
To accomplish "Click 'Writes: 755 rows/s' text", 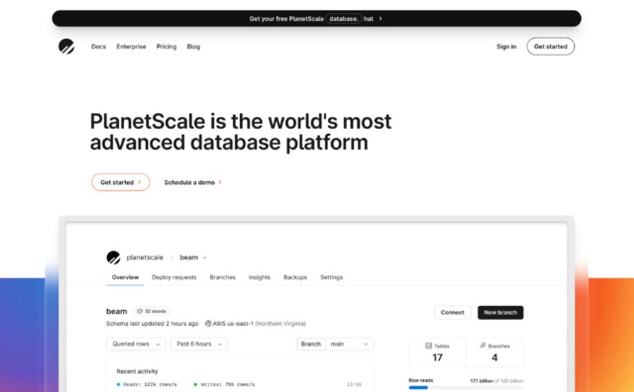I will tap(228, 384).
